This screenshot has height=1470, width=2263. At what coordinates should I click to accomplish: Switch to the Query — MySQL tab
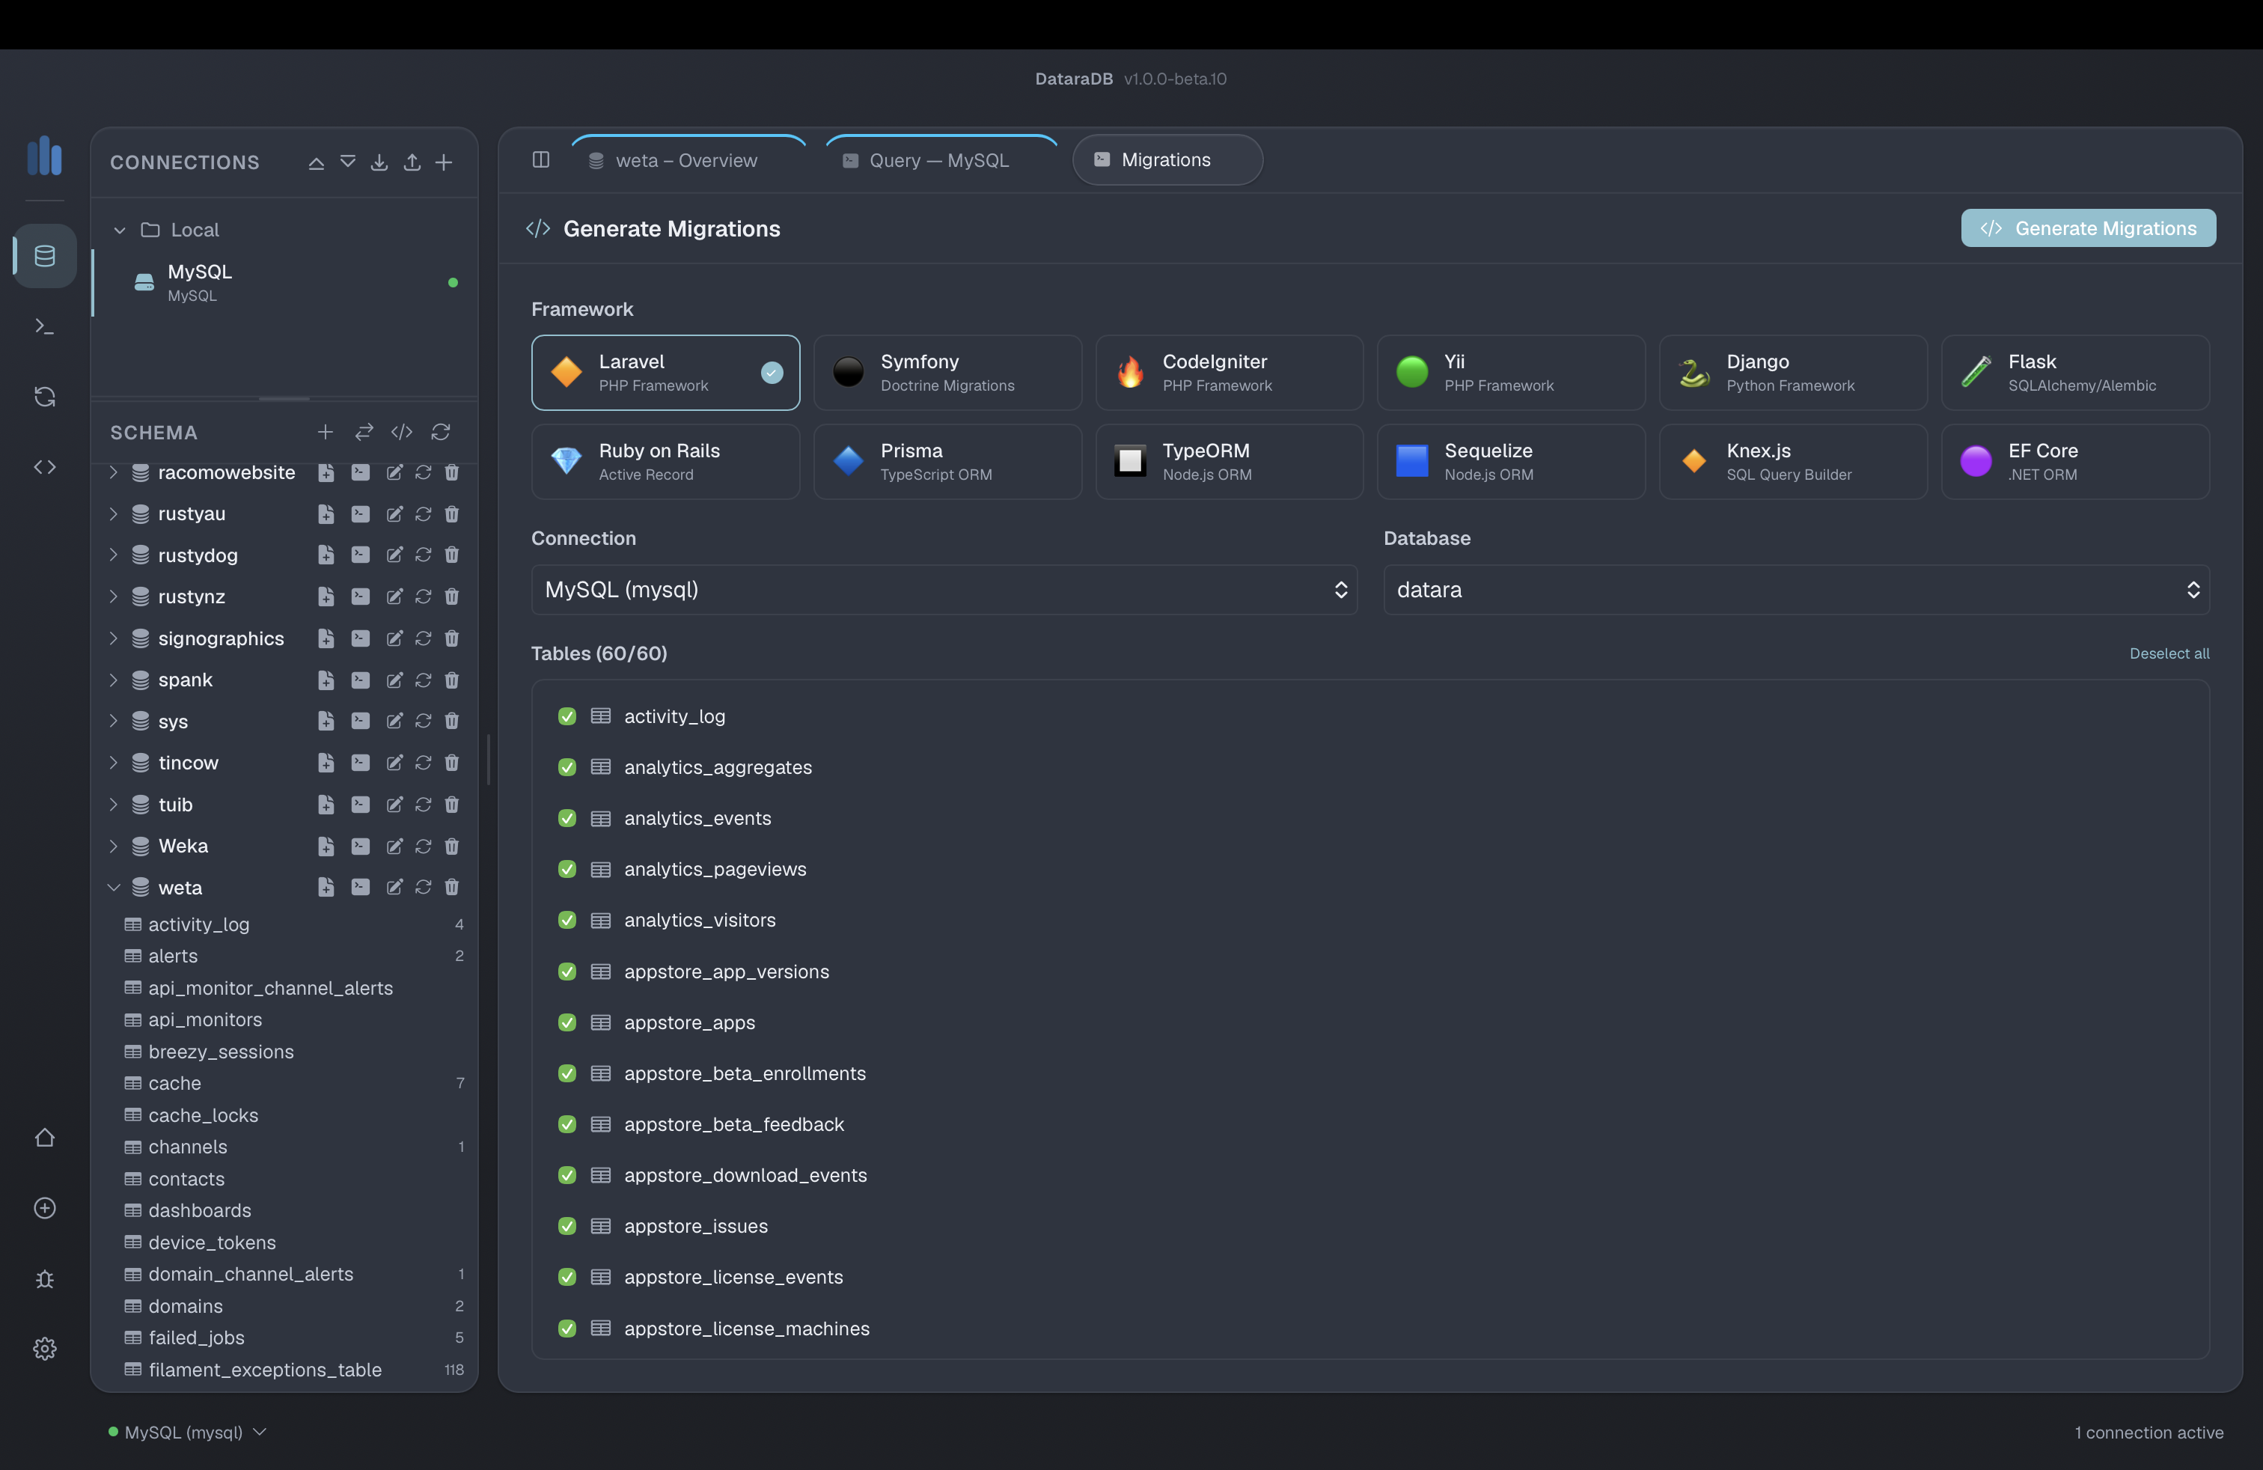pyautogui.click(x=941, y=161)
